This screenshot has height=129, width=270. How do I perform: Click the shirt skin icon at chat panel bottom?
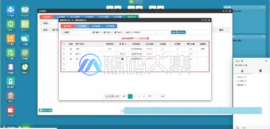[x=244, y=128]
